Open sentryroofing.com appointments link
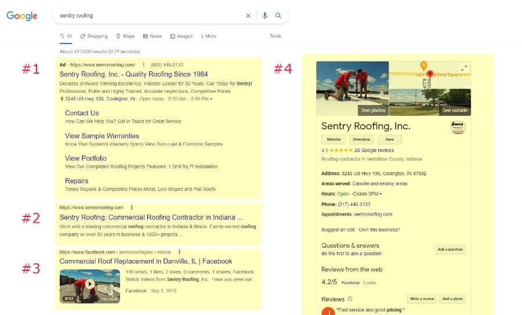 tap(373, 214)
